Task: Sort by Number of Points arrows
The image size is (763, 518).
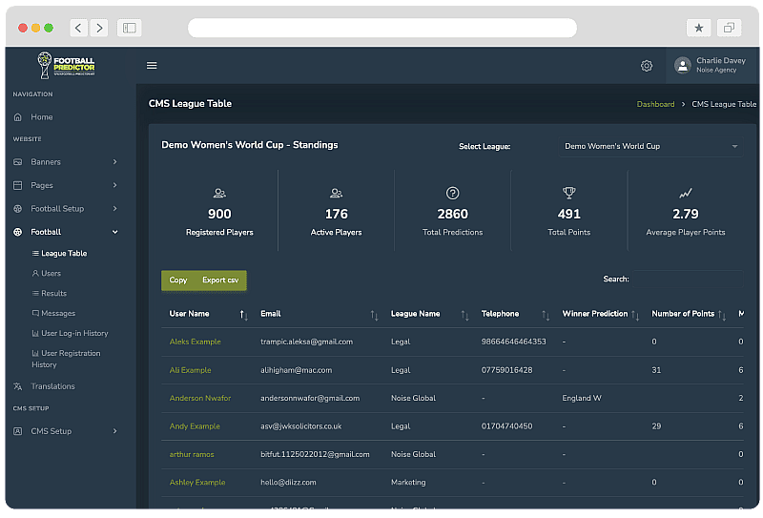Action: point(722,315)
